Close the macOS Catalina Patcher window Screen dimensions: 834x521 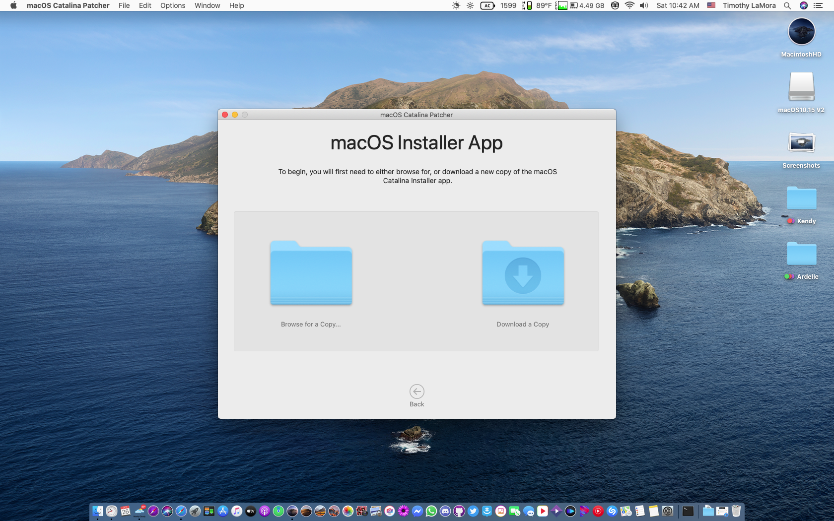pos(225,115)
